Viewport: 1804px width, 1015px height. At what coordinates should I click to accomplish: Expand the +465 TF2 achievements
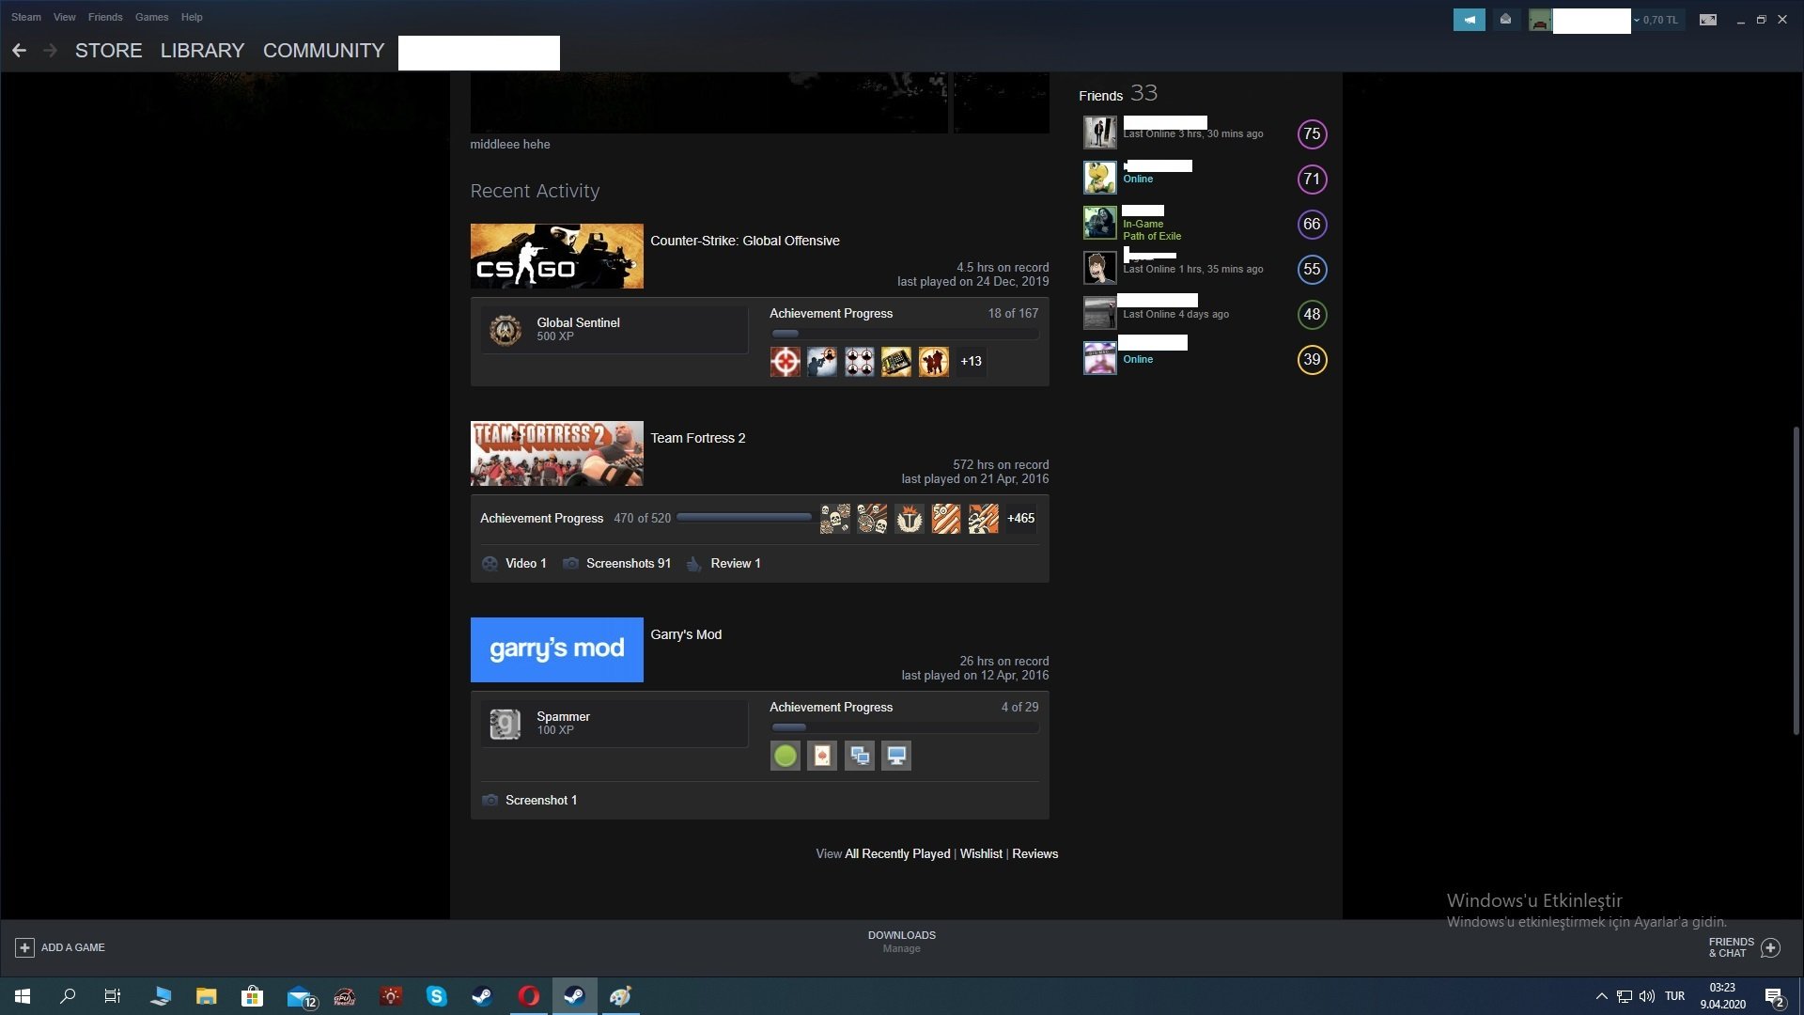click(1020, 519)
